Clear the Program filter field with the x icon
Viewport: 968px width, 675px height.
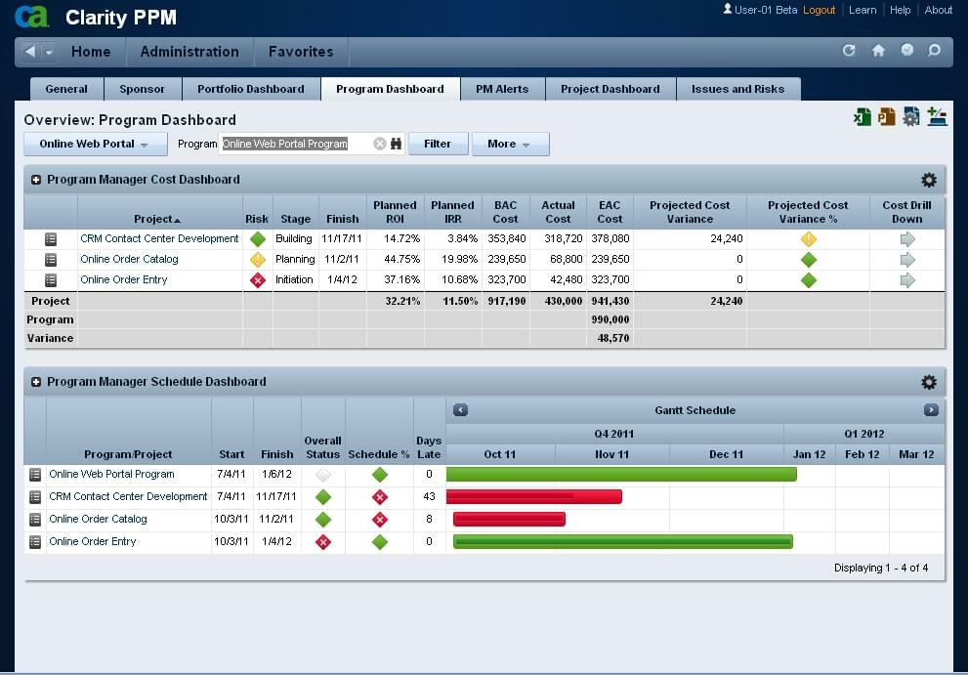tap(379, 144)
